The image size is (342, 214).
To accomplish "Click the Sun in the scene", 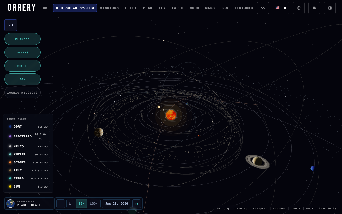I will point(171,115).
